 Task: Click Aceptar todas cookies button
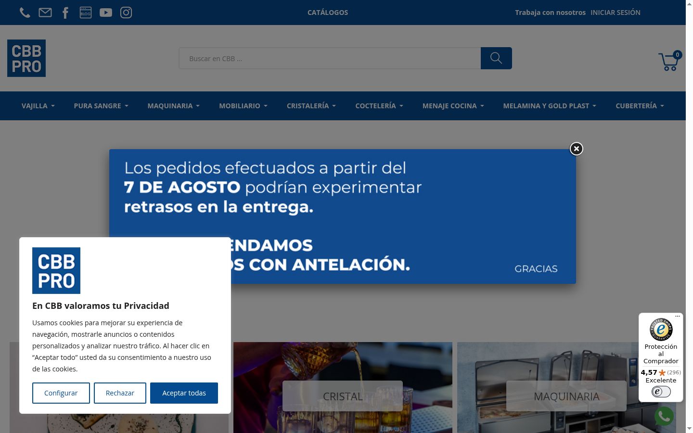point(184,393)
